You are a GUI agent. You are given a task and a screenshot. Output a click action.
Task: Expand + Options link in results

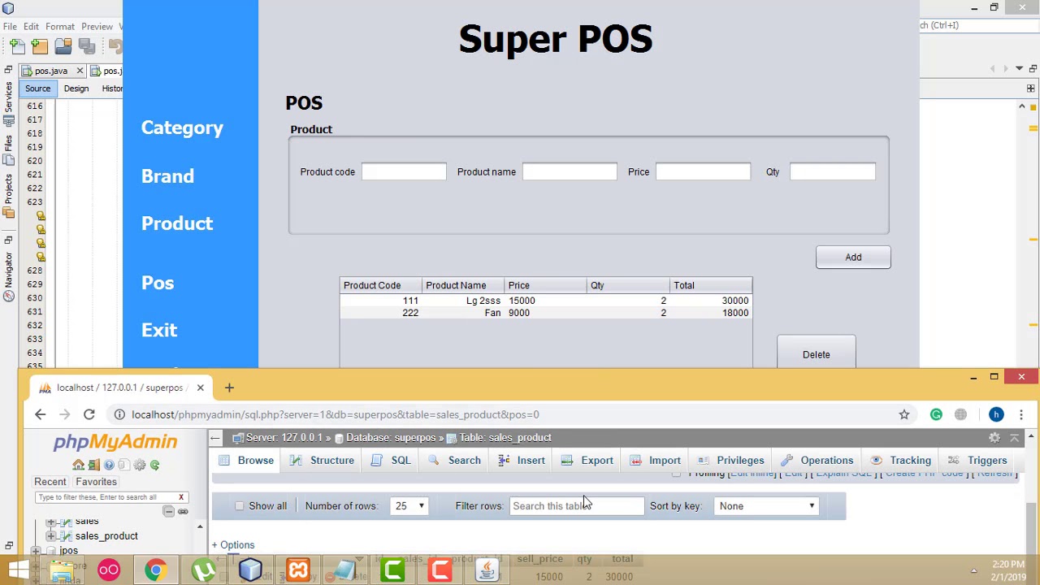point(233,545)
